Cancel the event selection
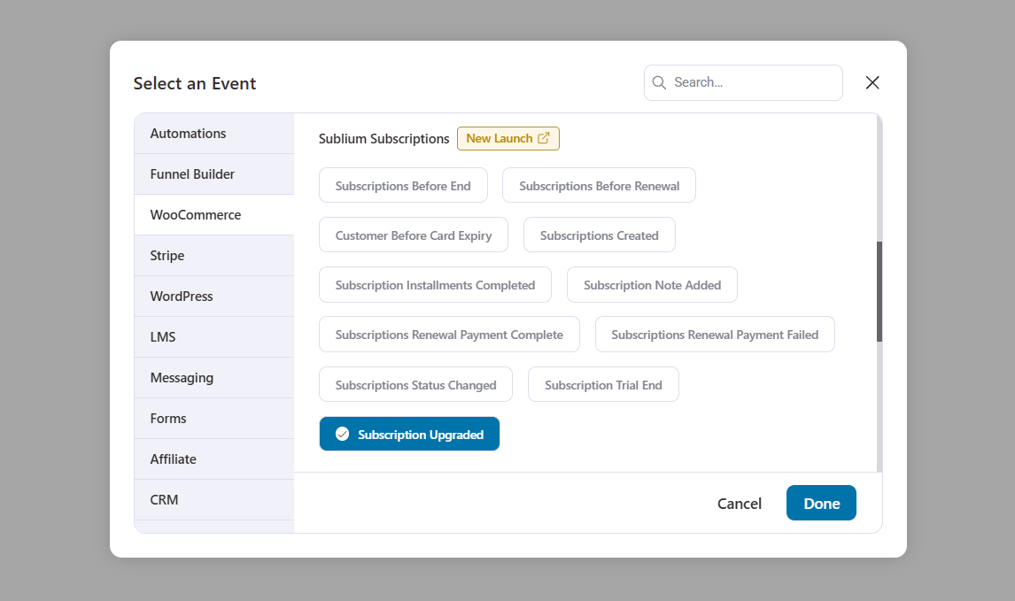This screenshot has width=1015, height=601. click(x=740, y=504)
